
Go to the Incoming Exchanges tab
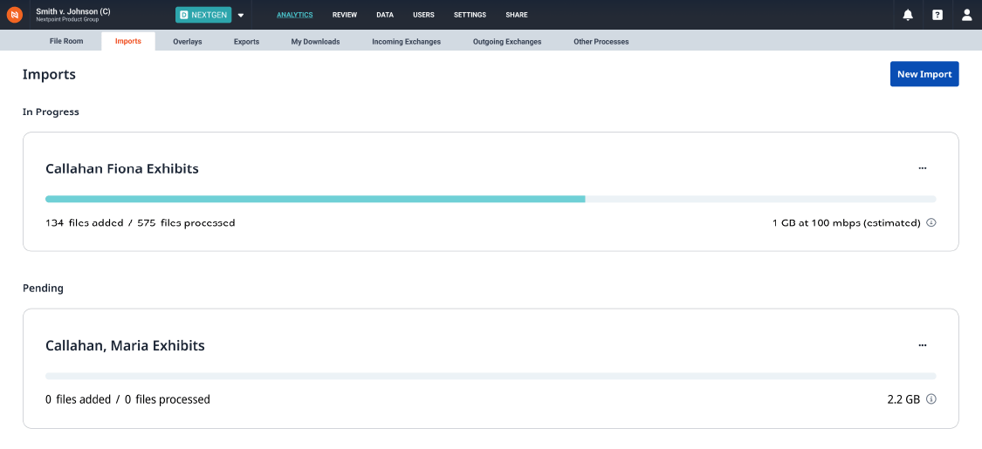[406, 42]
